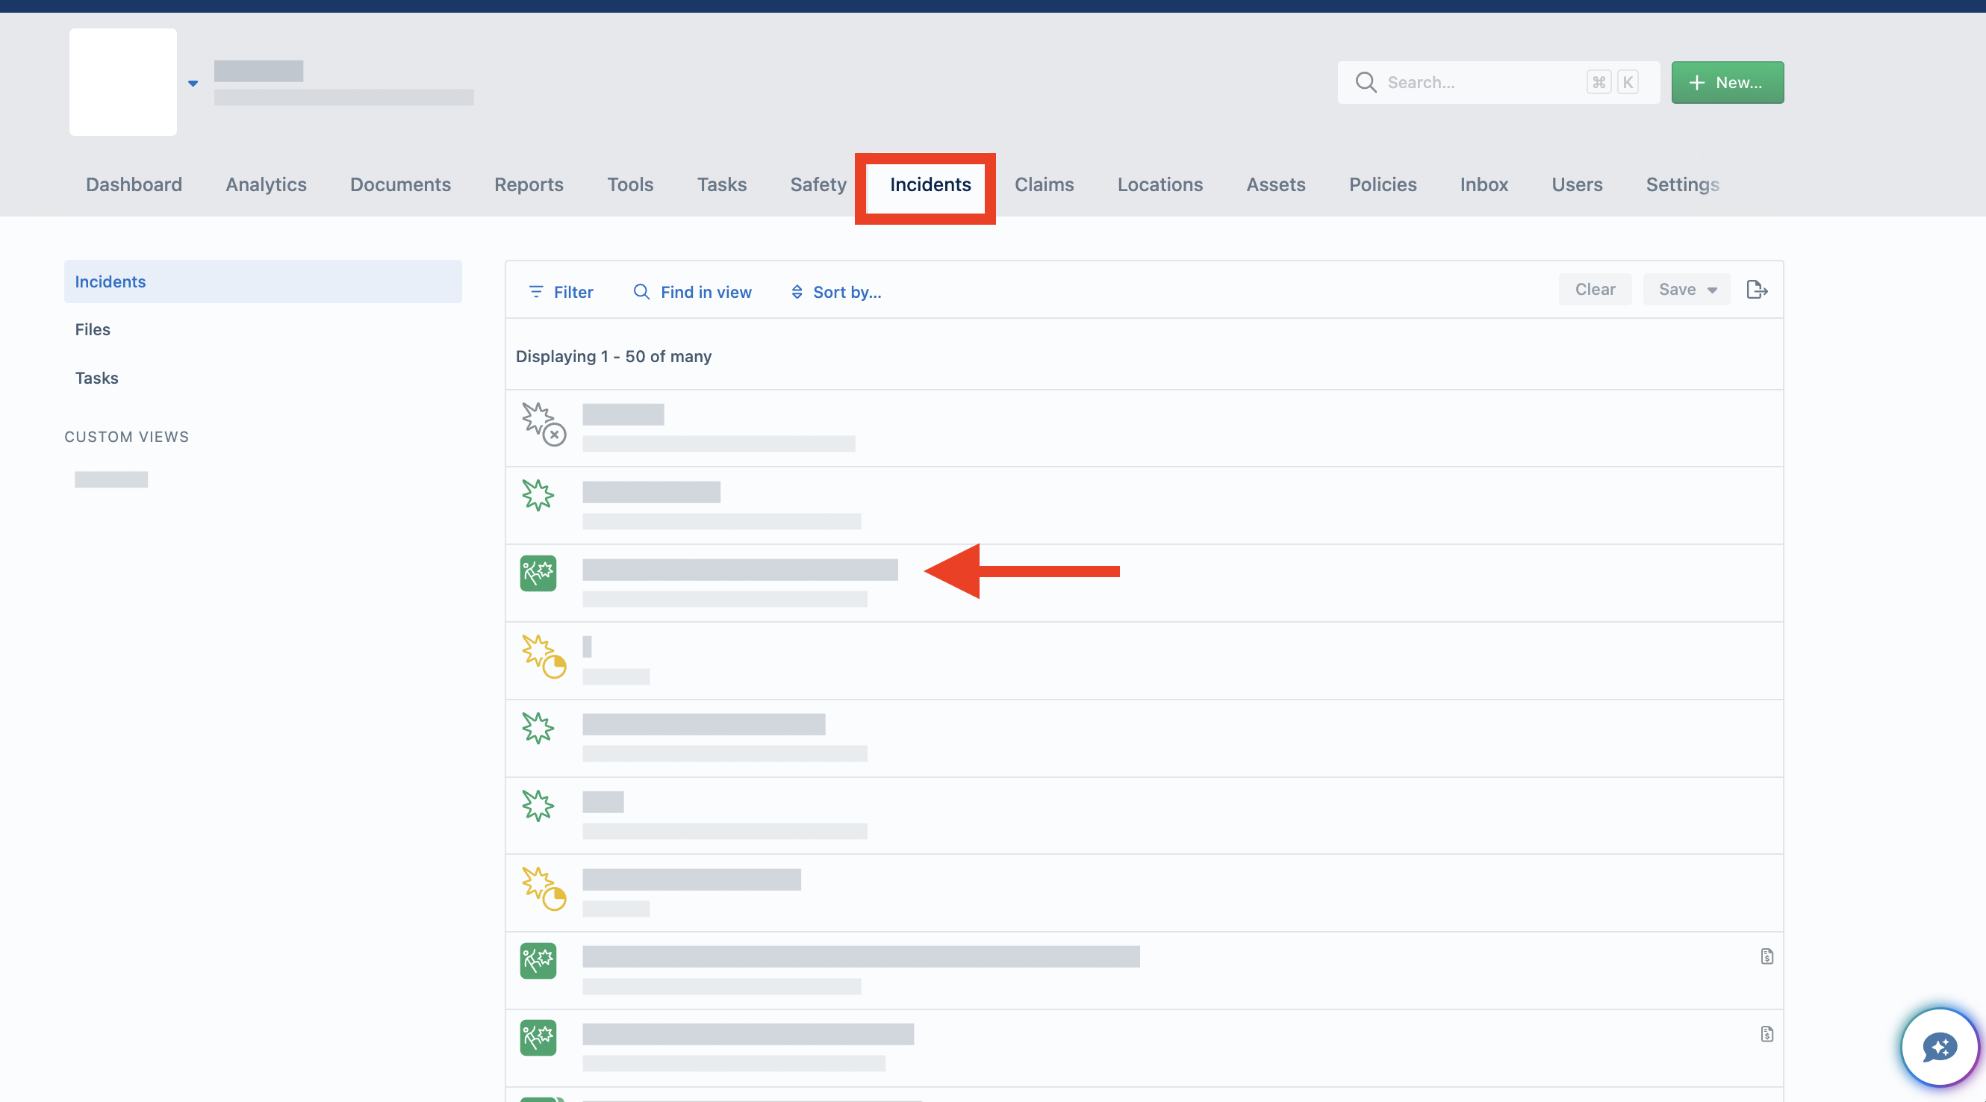Viewport: 1986px width, 1102px height.
Task: Open the Sort by... menu
Action: [835, 292]
